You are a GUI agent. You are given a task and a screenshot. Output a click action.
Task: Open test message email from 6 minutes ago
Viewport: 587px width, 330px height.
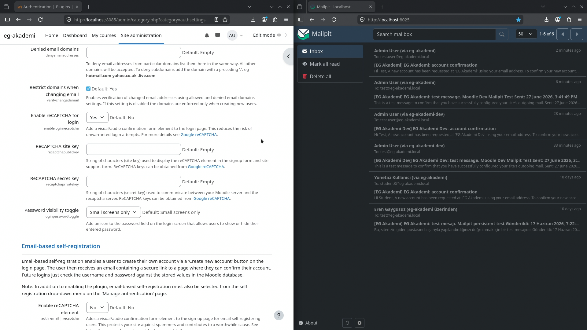[478, 93]
